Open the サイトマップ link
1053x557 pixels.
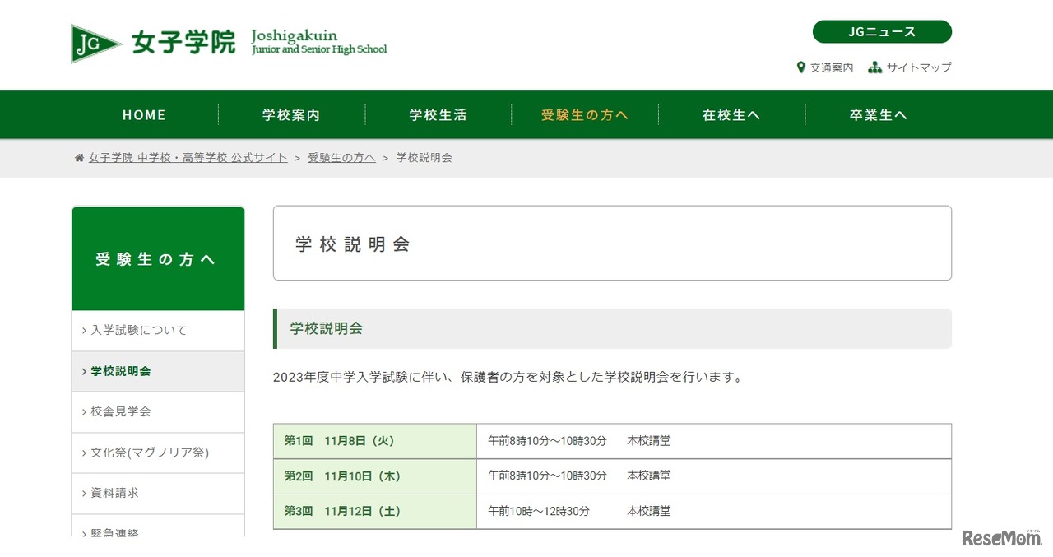(919, 67)
